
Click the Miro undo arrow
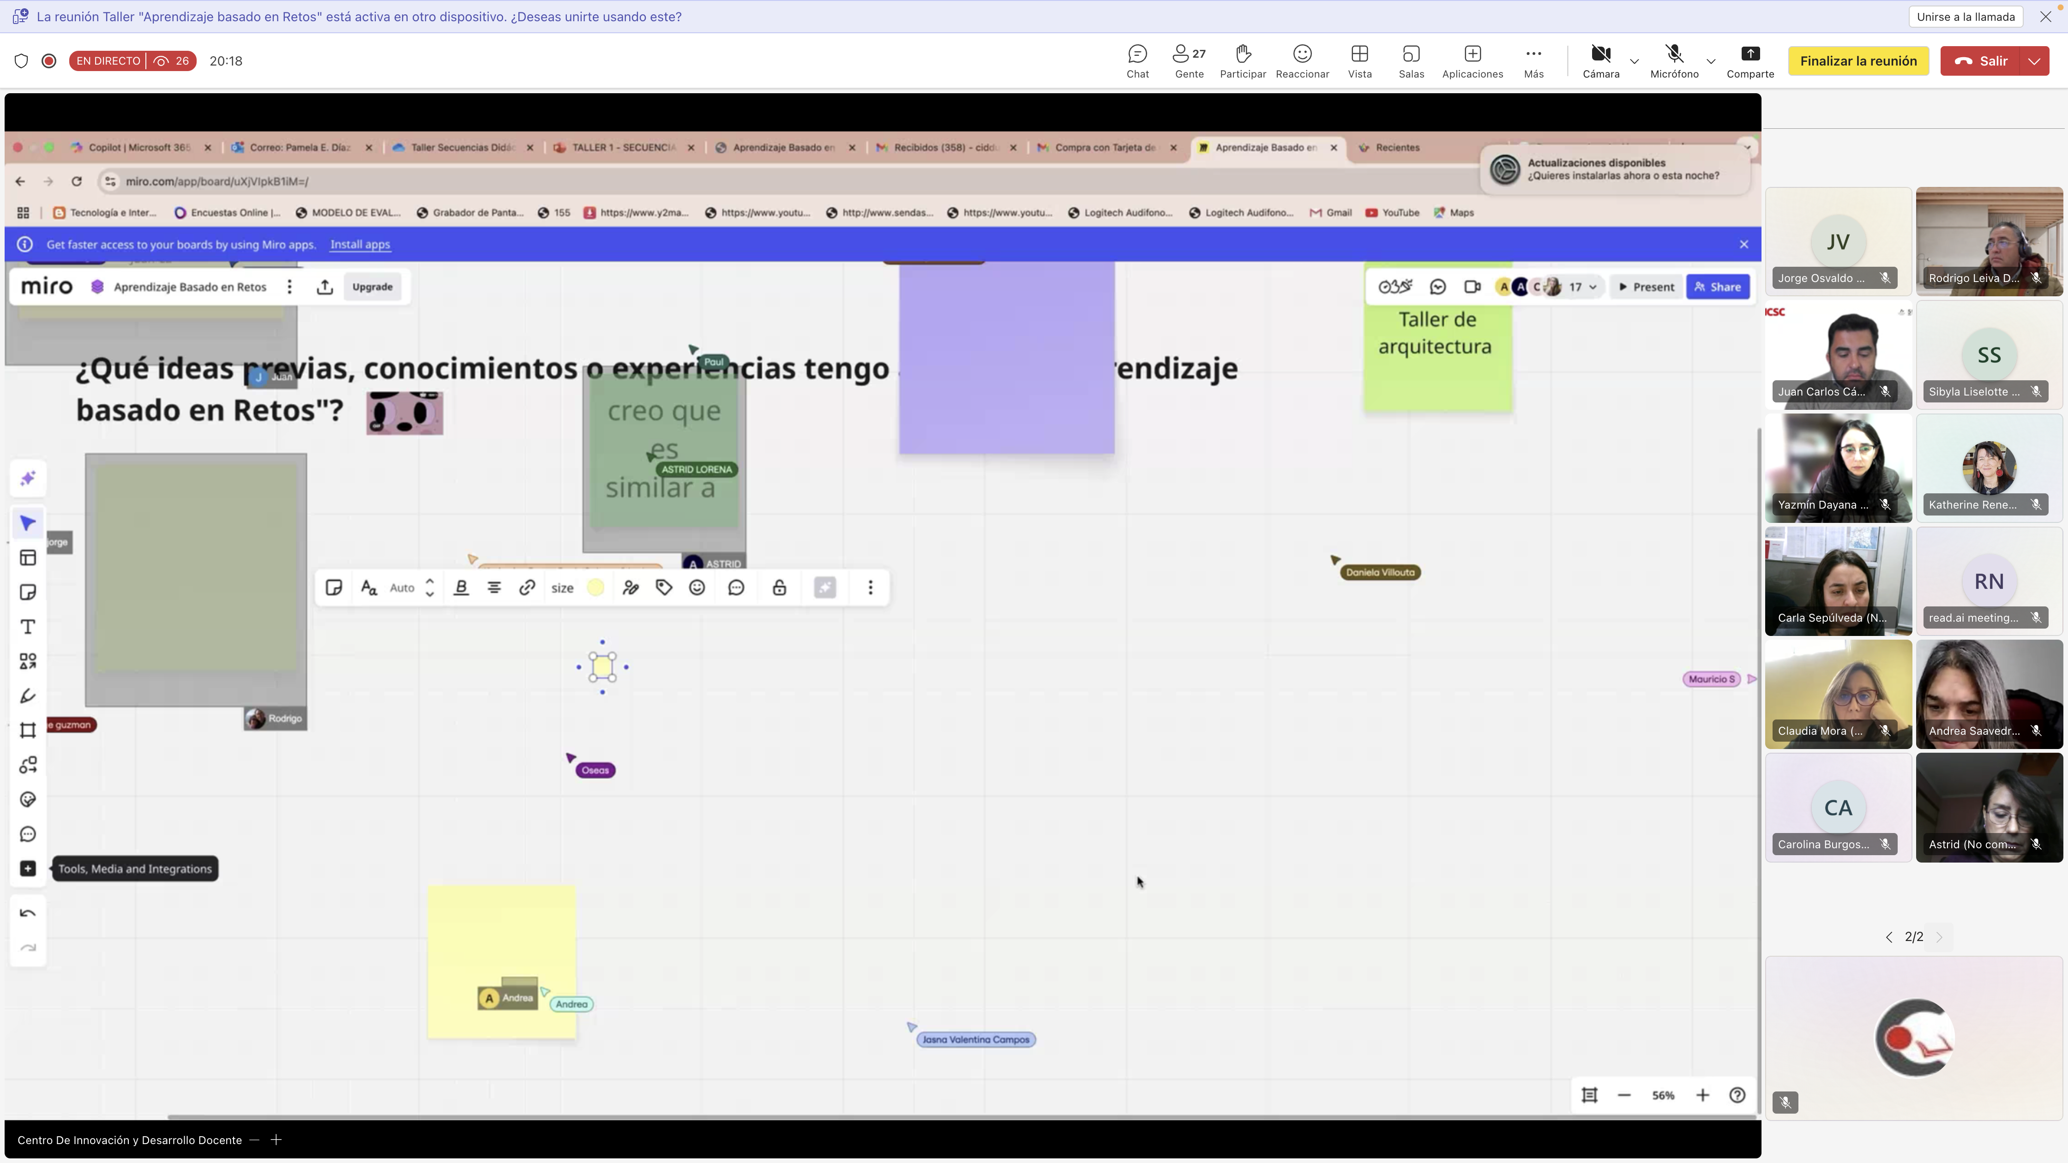(28, 913)
